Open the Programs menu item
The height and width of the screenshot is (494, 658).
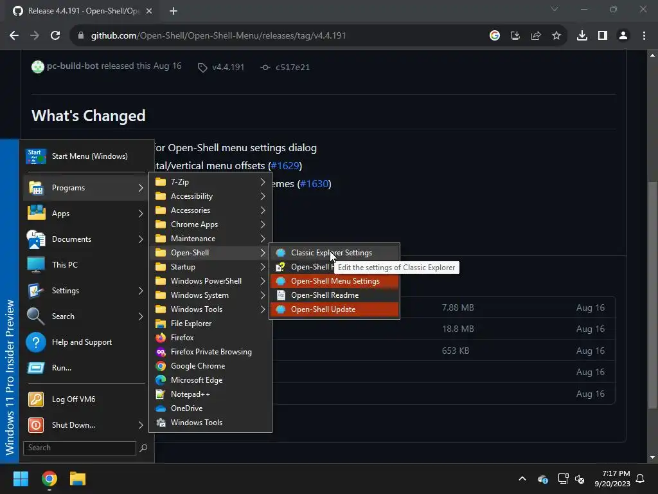[x=87, y=188]
